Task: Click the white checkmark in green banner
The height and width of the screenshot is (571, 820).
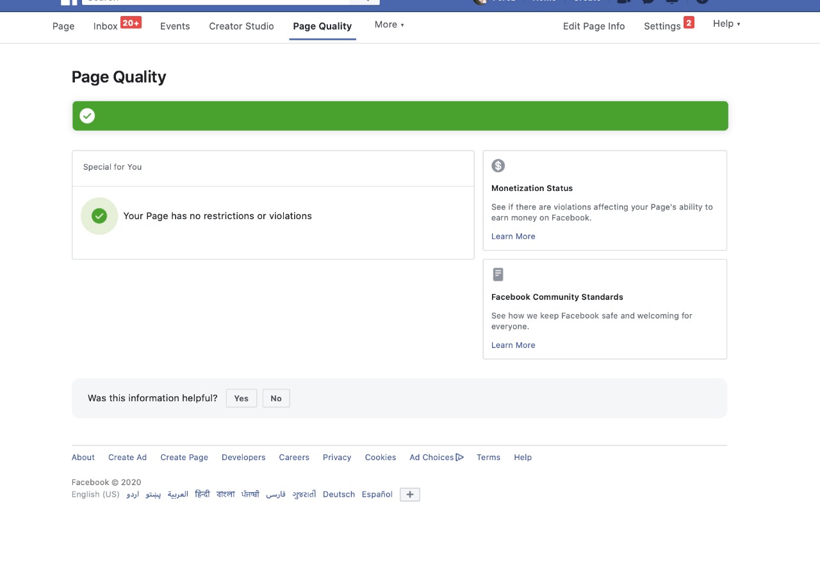Action: tap(87, 116)
